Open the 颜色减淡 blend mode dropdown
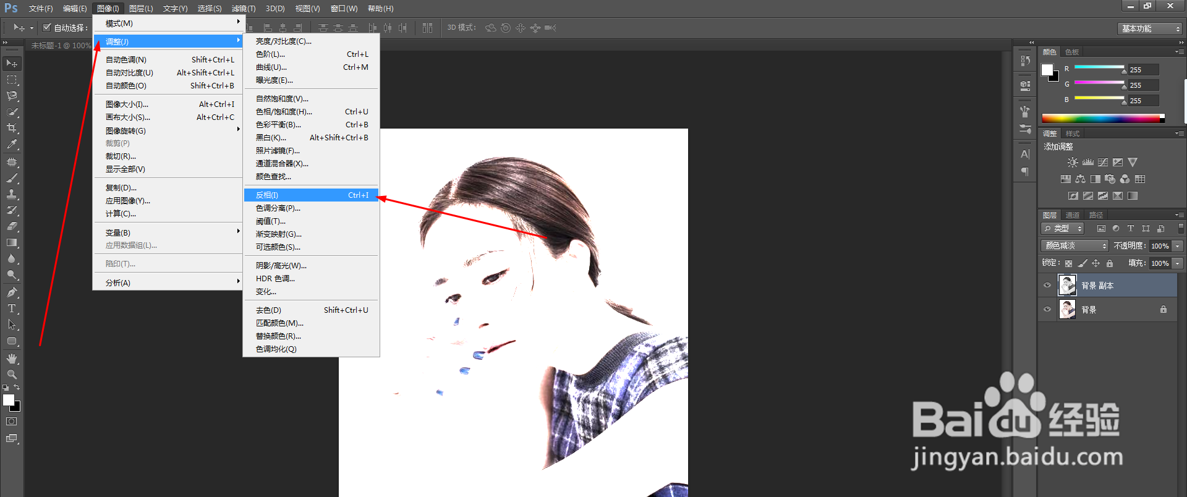Screen dimensions: 1187x497 (1075, 246)
